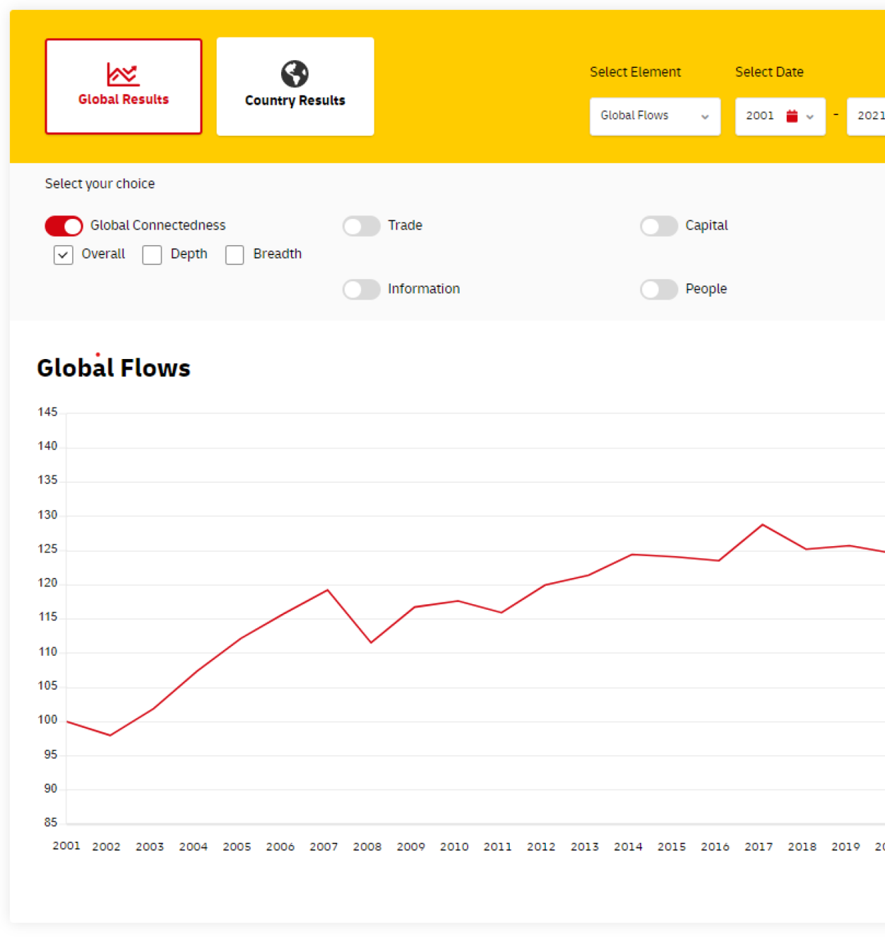Click the Global Flows chart heading

pos(114,368)
